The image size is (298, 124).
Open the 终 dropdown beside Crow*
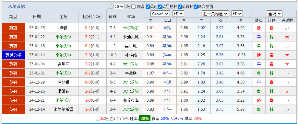(x=178, y=14)
